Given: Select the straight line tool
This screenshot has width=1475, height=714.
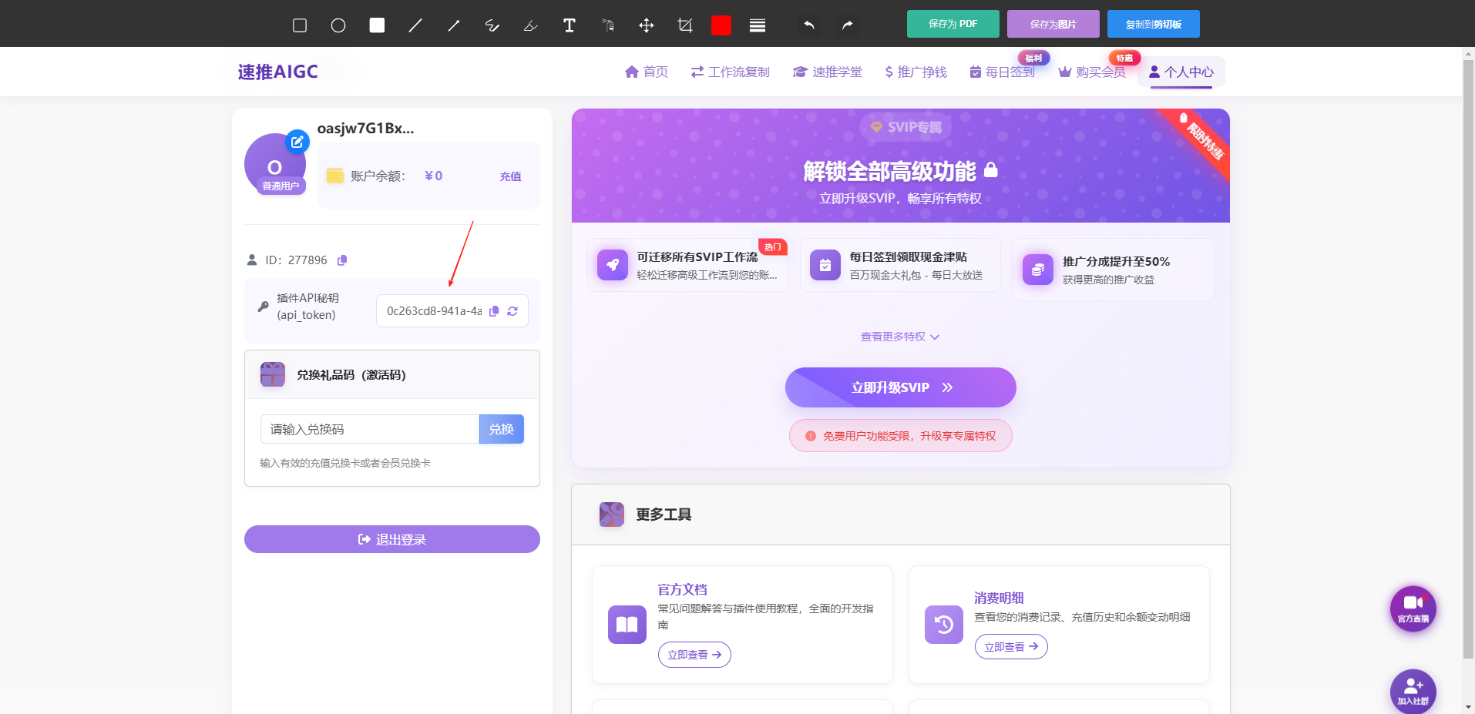Looking at the screenshot, I should [415, 25].
